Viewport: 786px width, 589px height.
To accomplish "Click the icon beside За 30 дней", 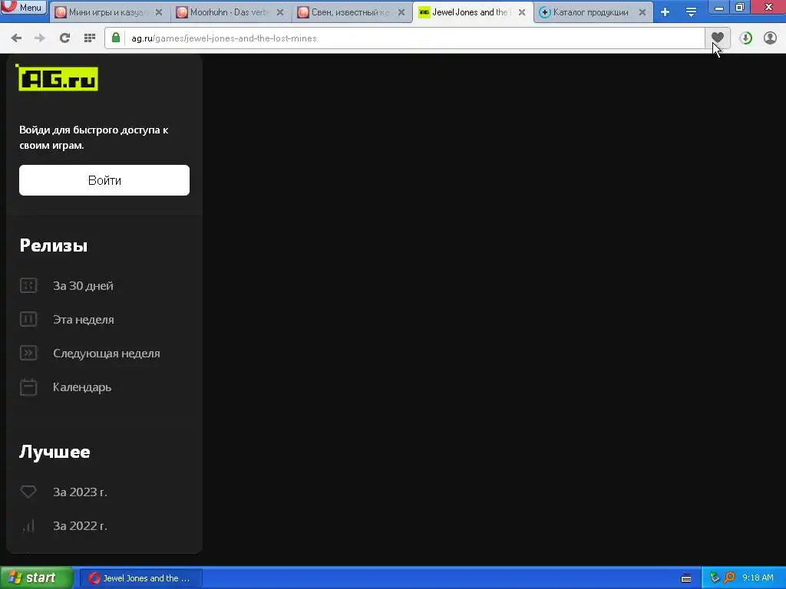I will pos(28,285).
